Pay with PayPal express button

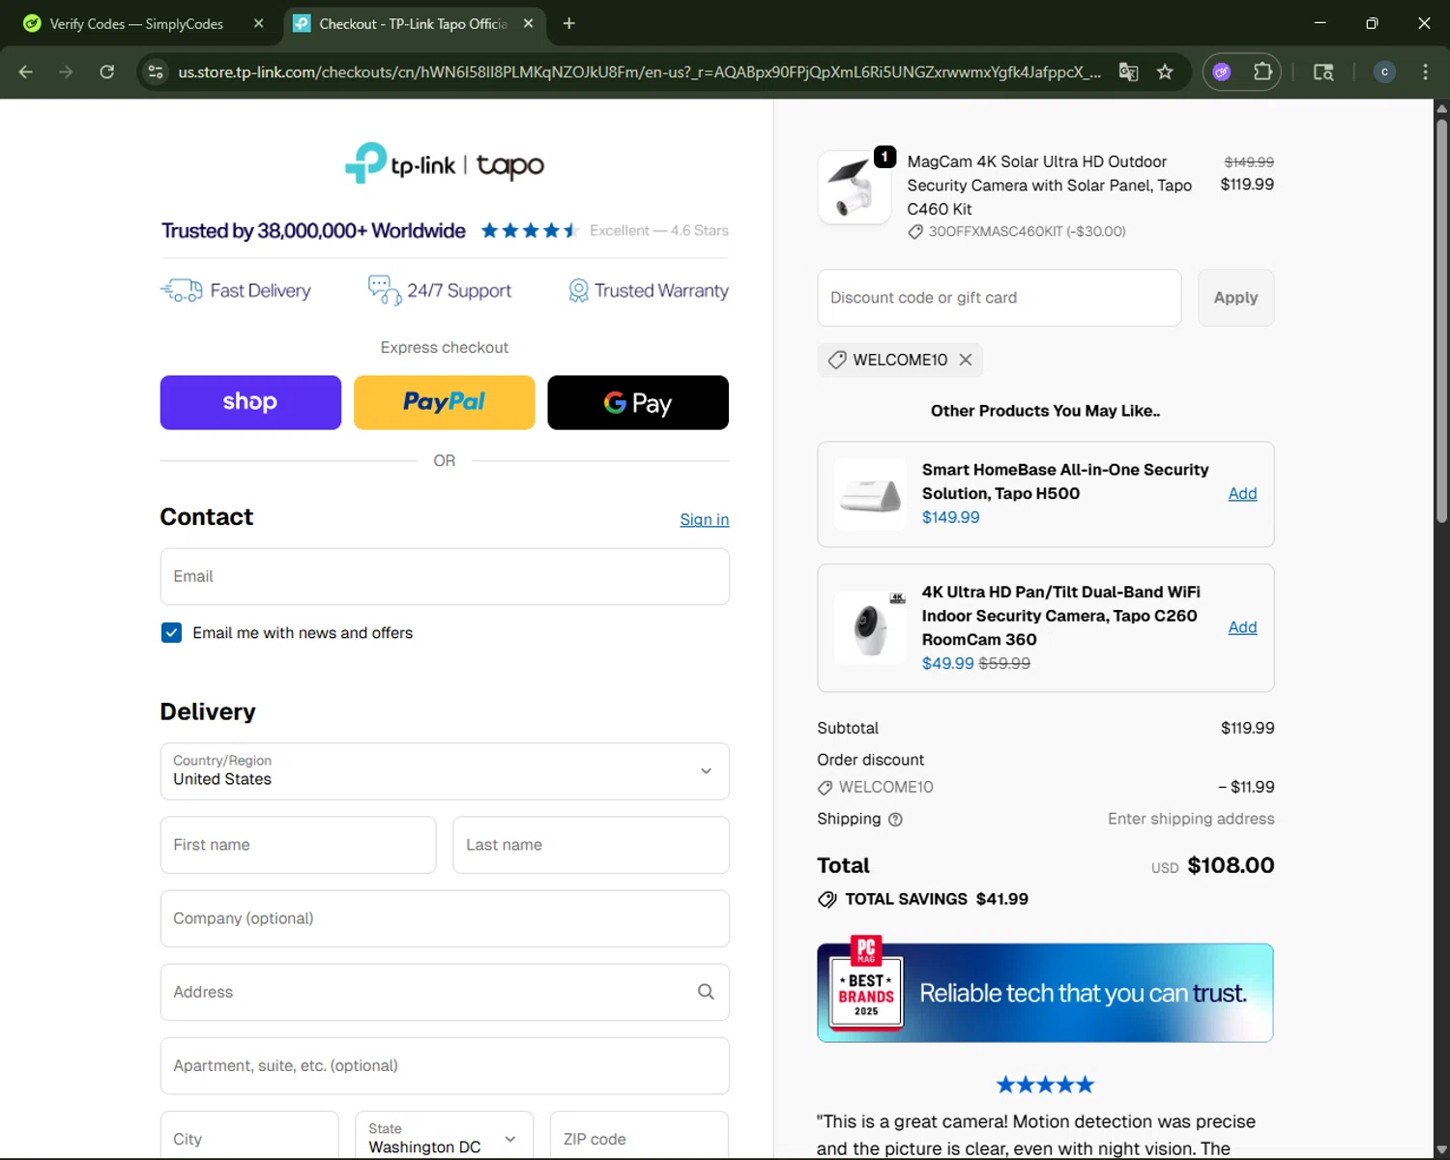tap(444, 402)
